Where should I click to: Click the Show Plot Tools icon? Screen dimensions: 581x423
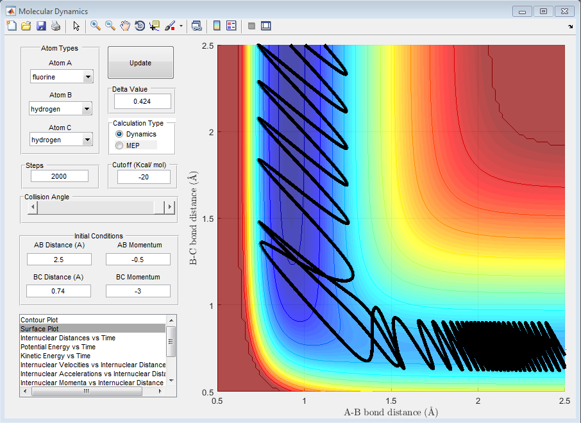tap(265, 26)
